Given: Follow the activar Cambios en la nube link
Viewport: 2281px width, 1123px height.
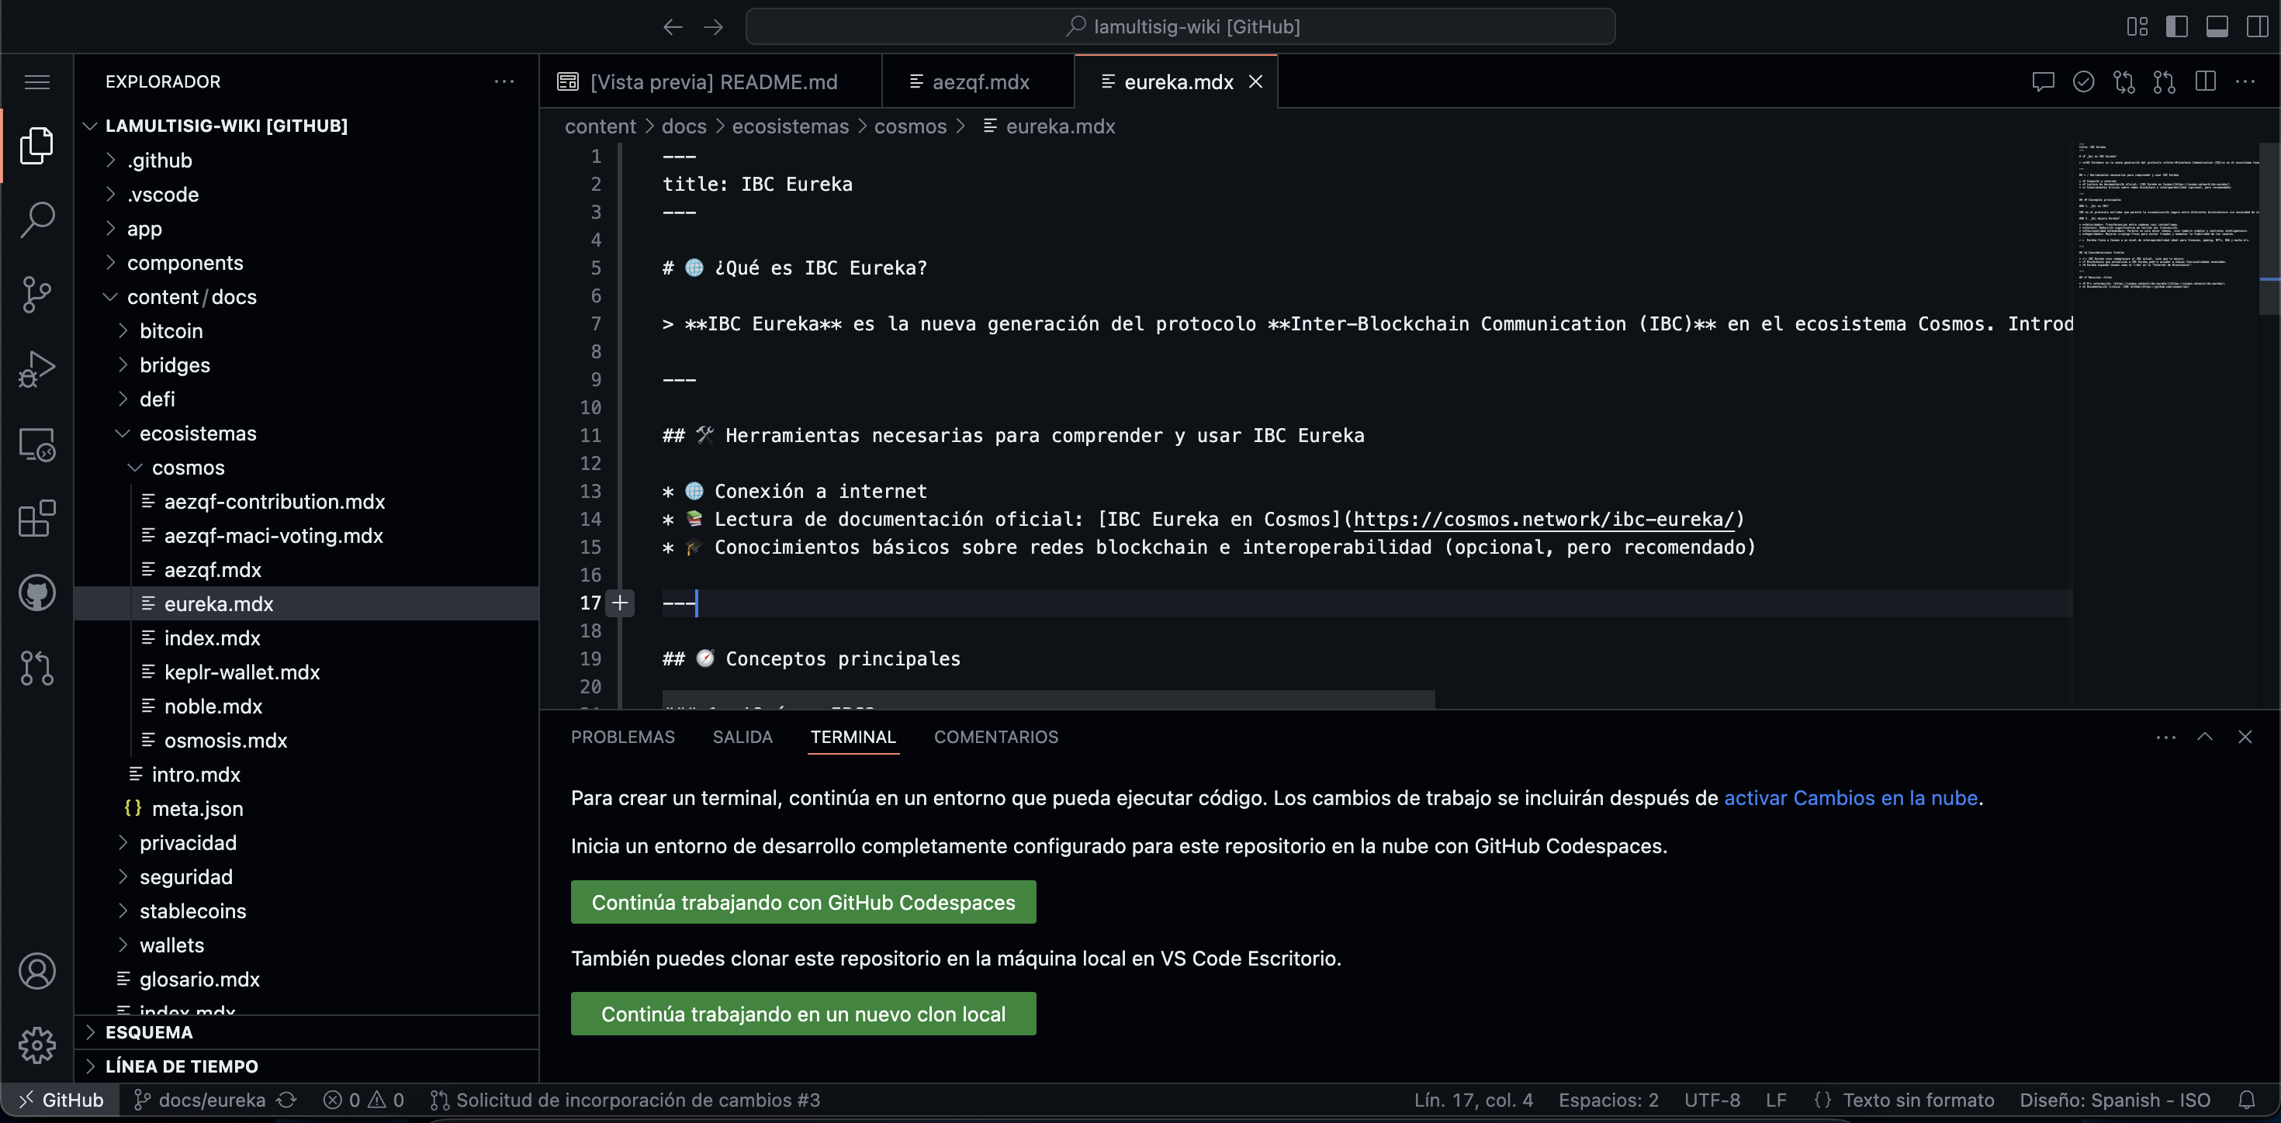Looking at the screenshot, I should click(1850, 798).
